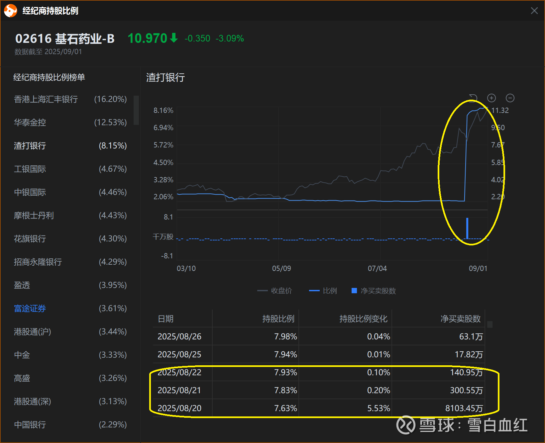The height and width of the screenshot is (443, 545).
Task: Click the 300.55万 net shares cell
Action: pos(466,390)
